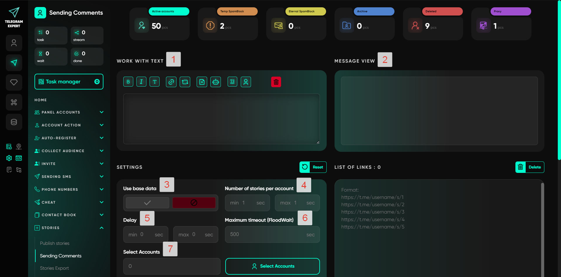Disable Use base data with red toggle
Screen dimensions: 561x277
[x=194, y=203]
